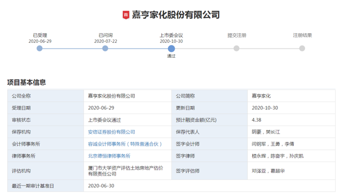Click the 上市委会议 active timeline node

(171, 48)
